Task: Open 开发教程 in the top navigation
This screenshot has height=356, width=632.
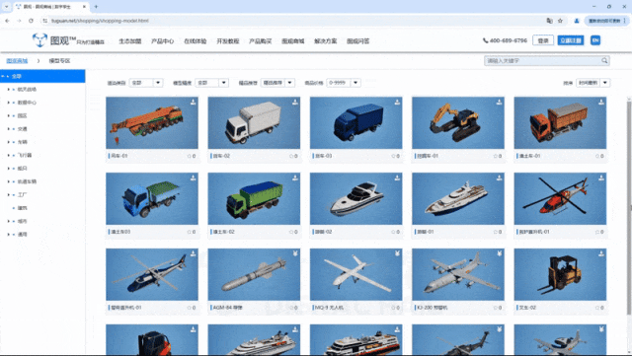Action: pyautogui.click(x=228, y=41)
